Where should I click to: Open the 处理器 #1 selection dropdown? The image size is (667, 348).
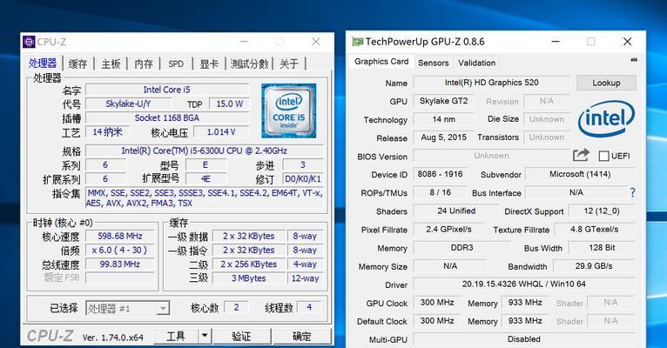[x=128, y=309]
